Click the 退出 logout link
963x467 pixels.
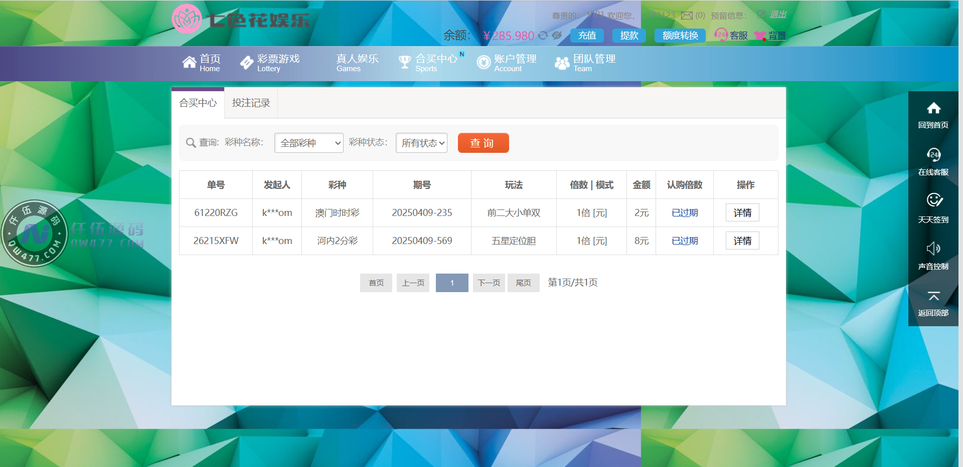pos(778,15)
